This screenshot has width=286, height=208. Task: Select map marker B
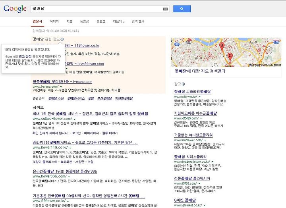coord(222,47)
